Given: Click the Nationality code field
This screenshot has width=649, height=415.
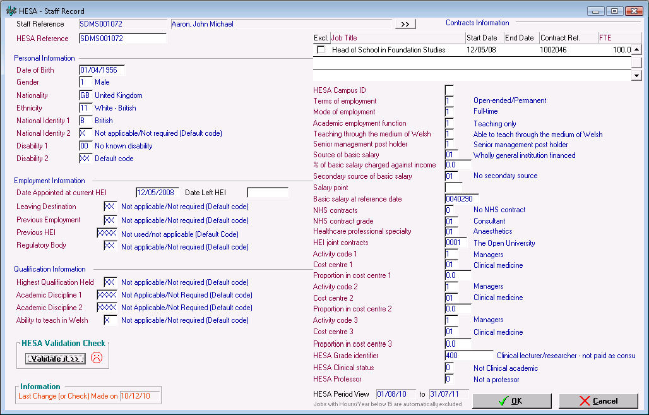Looking at the screenshot, I should pyautogui.click(x=85, y=95).
